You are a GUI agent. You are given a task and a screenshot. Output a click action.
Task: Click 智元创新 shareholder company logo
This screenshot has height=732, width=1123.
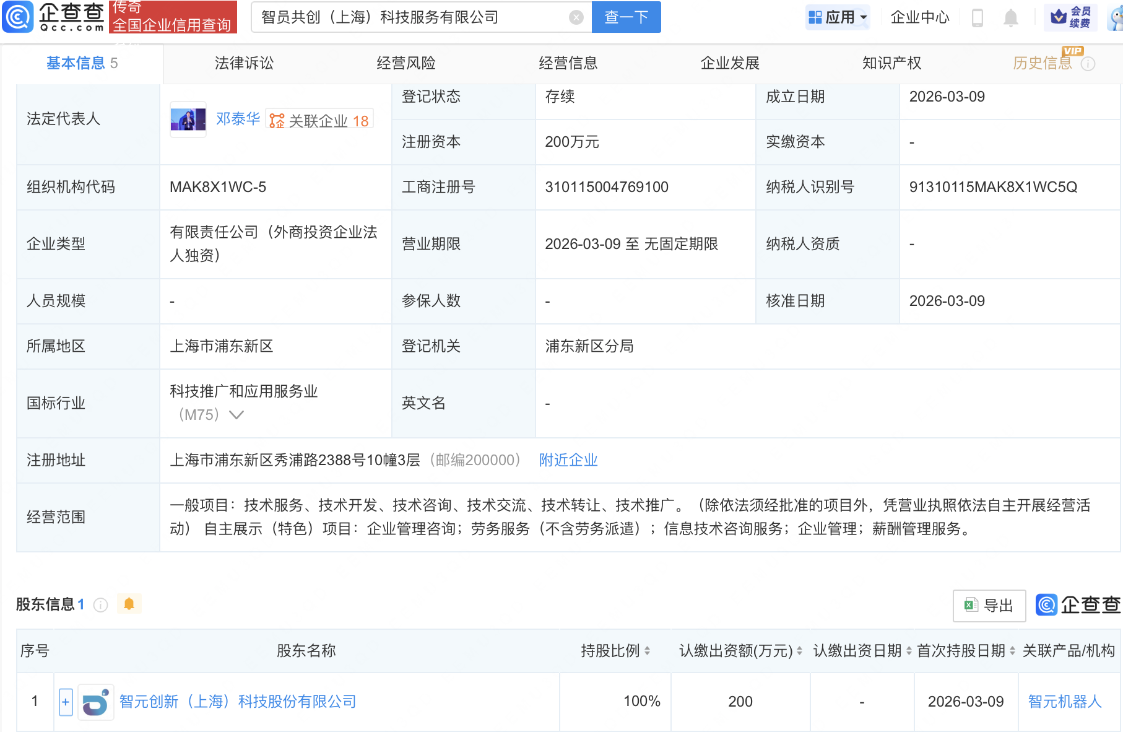pos(96,702)
